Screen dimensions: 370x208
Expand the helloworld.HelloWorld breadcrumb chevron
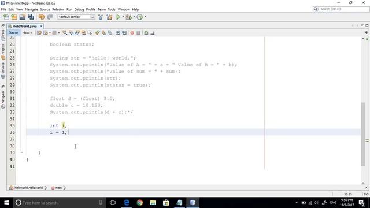pyautogui.click(x=46, y=188)
